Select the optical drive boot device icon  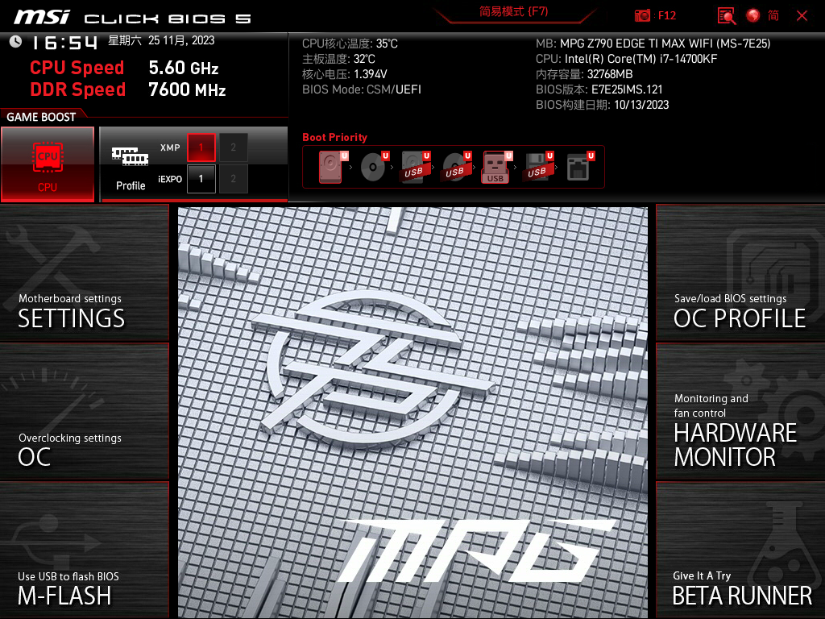coord(373,167)
